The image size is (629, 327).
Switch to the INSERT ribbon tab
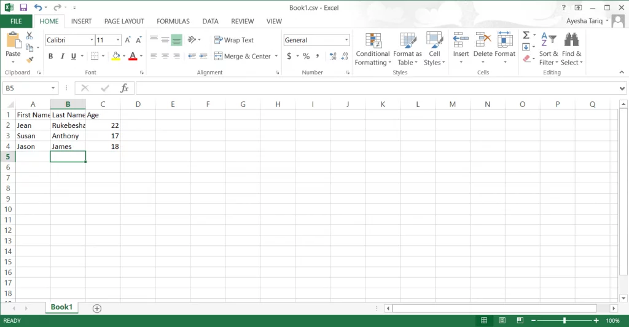click(x=82, y=22)
